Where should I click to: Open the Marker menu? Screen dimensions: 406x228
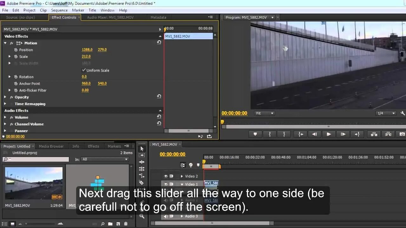point(78,10)
